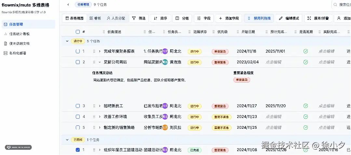Screen dimensions: 351x155
Task: Click the 排序 sort button
Action: pyautogui.click(x=160, y=18)
